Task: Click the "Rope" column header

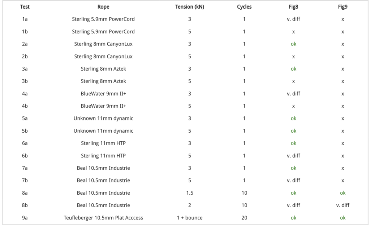Action: (x=103, y=7)
